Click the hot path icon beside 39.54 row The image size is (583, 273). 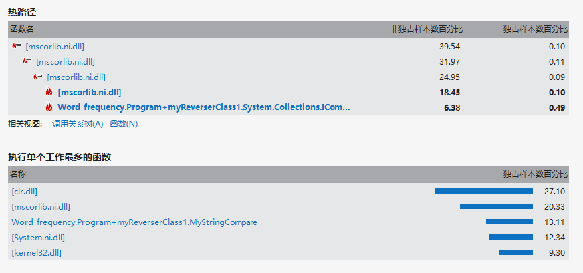16,46
